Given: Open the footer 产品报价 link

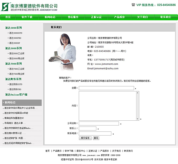Looking at the screenshot, I should coord(105,151).
